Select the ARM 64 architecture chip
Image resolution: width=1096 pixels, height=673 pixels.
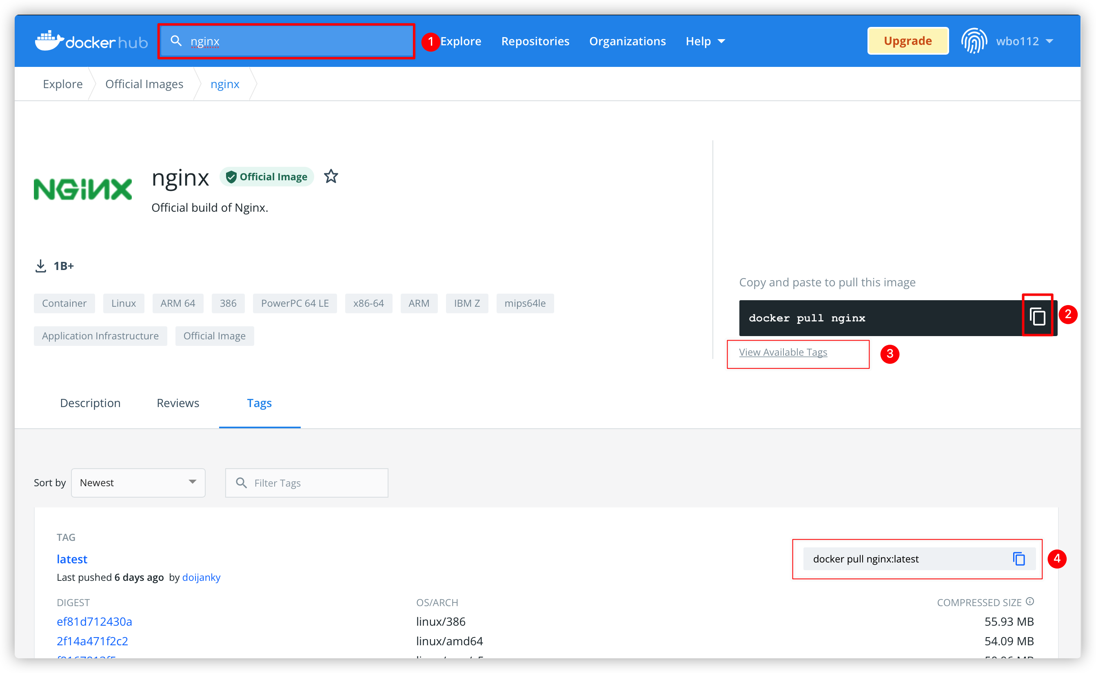177,303
